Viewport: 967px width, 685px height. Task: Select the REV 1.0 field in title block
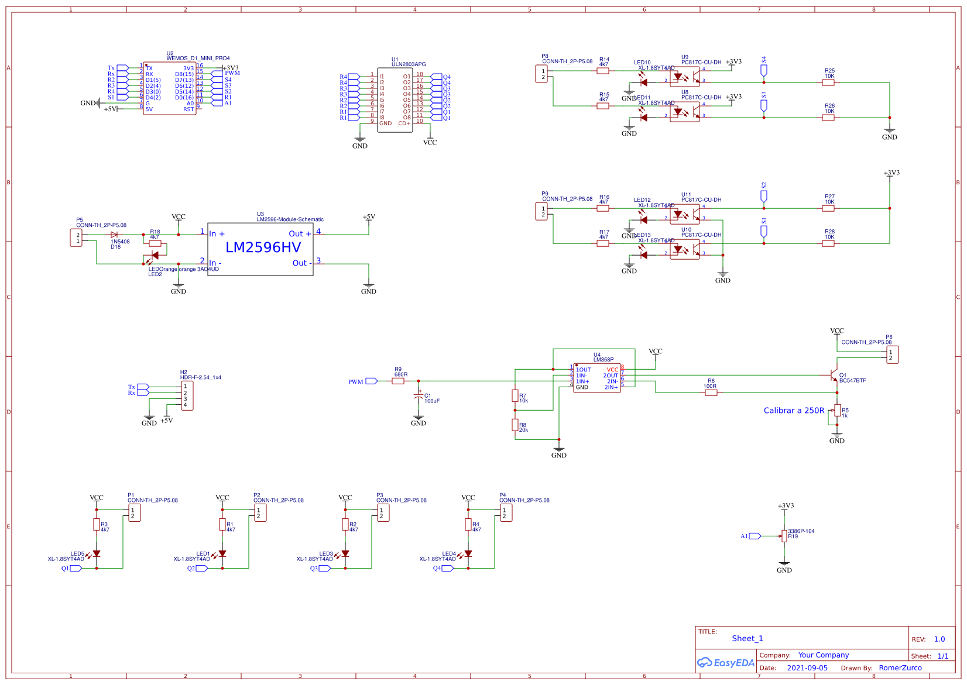tap(939, 639)
